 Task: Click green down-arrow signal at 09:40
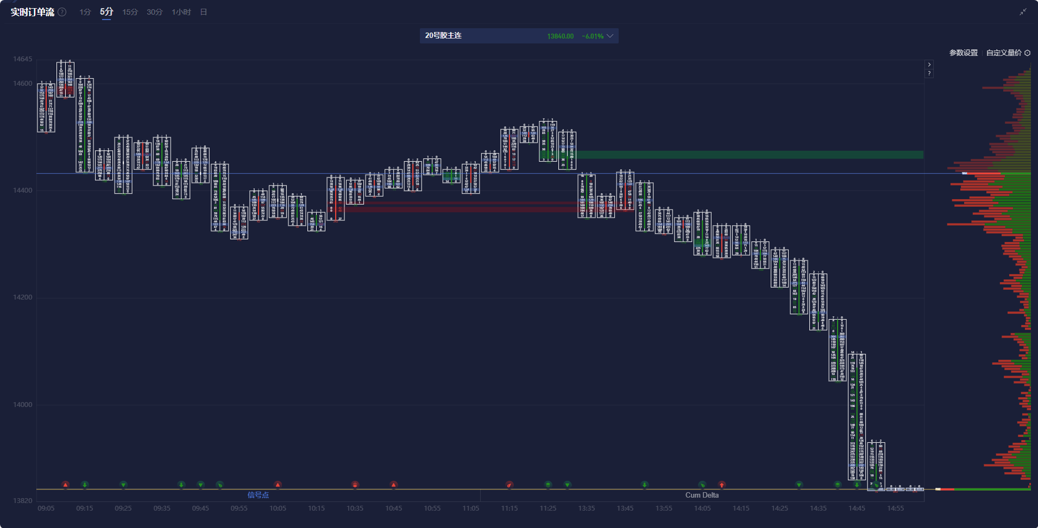181,485
